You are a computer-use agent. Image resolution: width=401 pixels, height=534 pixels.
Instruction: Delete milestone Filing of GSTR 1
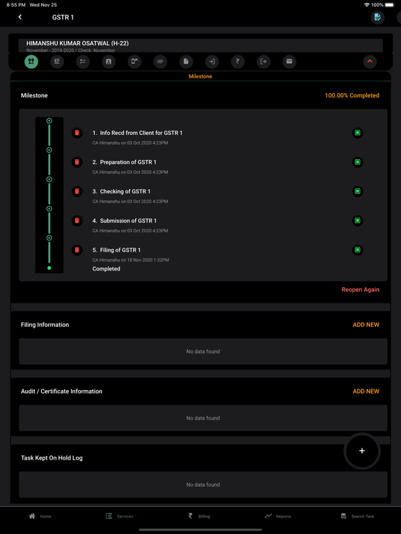point(77,250)
